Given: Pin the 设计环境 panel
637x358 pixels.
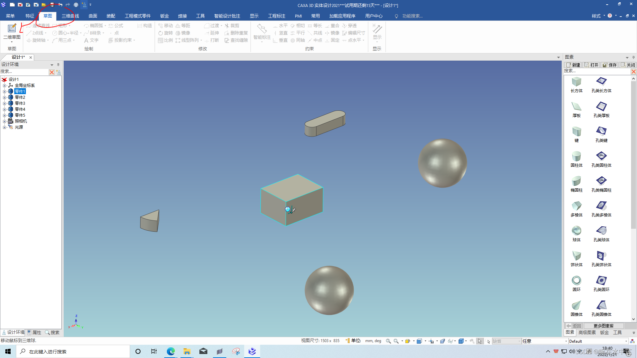Looking at the screenshot, I should [x=58, y=65].
